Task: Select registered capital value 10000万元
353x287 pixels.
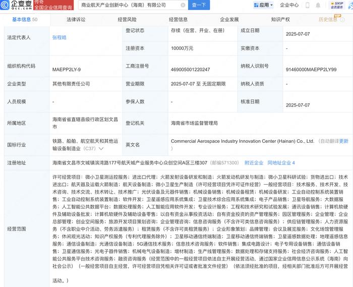Action: click(x=182, y=48)
